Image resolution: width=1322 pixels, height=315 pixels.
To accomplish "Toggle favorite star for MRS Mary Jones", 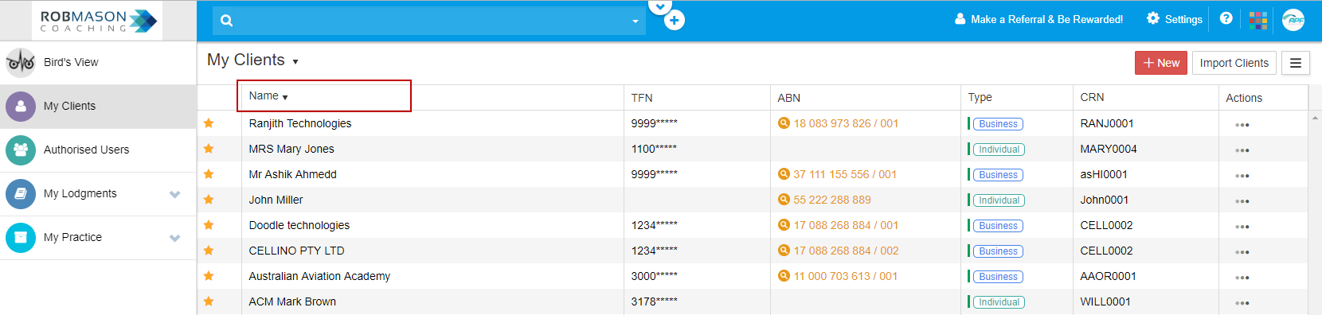I will point(209,149).
